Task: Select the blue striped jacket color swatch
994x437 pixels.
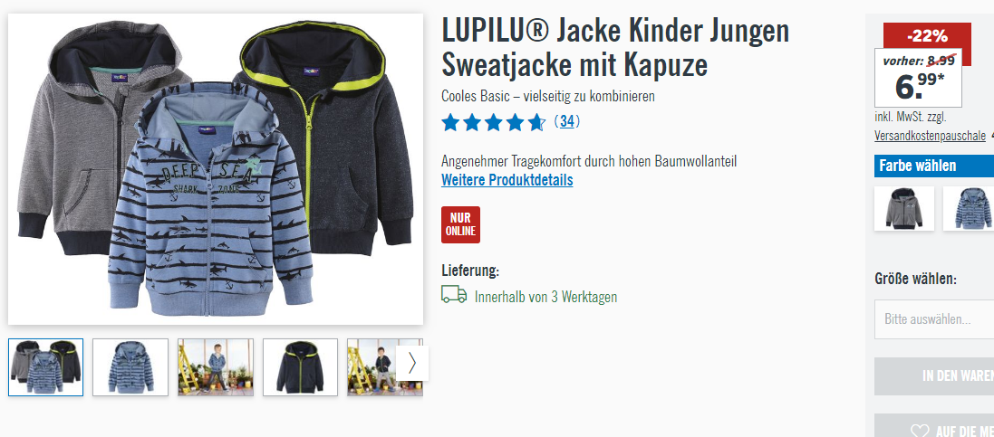Action: (969, 208)
